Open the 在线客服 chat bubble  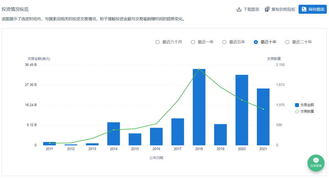coord(316,162)
